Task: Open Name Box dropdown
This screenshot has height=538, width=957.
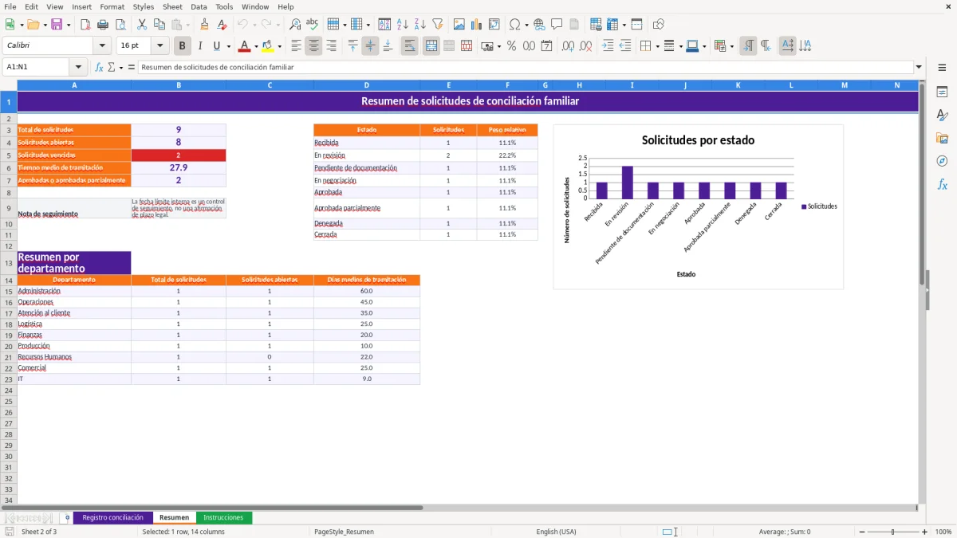Action: pos(78,68)
